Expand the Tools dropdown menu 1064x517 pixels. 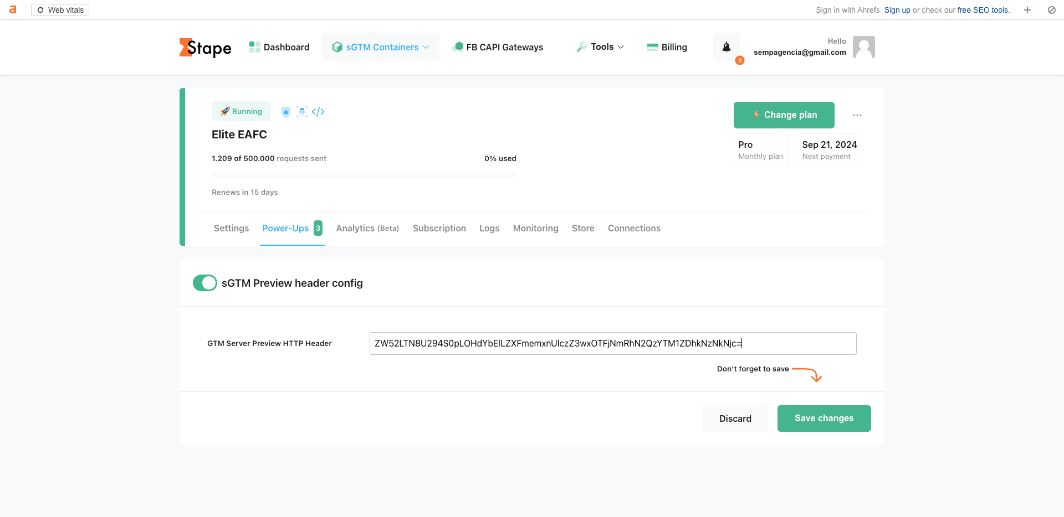pos(600,47)
